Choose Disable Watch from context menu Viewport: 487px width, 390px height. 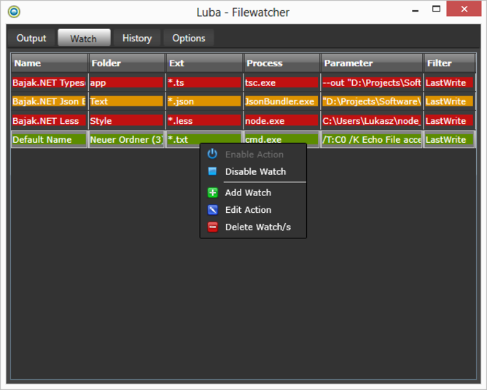[x=255, y=171]
